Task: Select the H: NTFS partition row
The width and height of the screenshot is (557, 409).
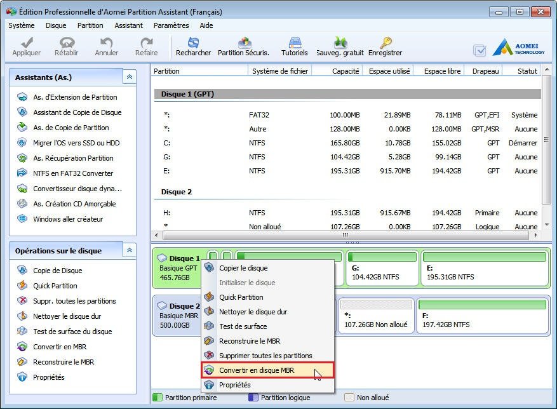Action: click(347, 213)
